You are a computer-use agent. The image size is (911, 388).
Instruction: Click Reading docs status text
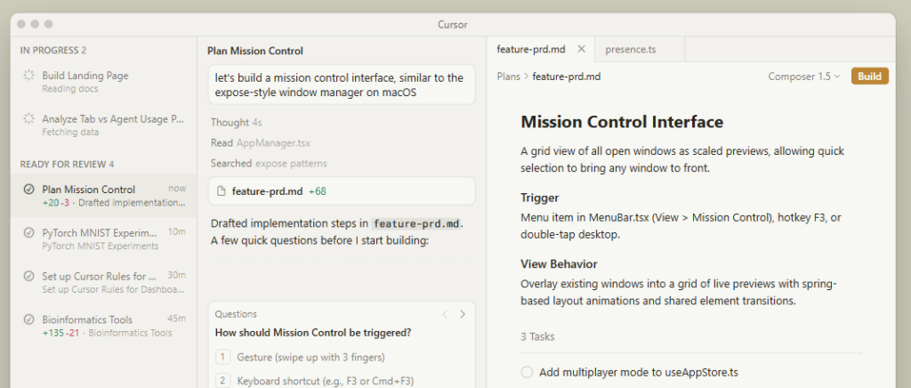[x=69, y=89]
